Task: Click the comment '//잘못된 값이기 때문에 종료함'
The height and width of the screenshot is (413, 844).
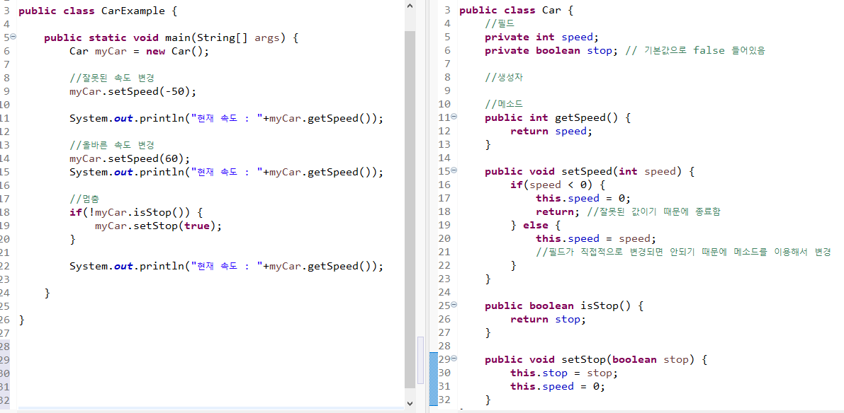Action: [x=653, y=211]
